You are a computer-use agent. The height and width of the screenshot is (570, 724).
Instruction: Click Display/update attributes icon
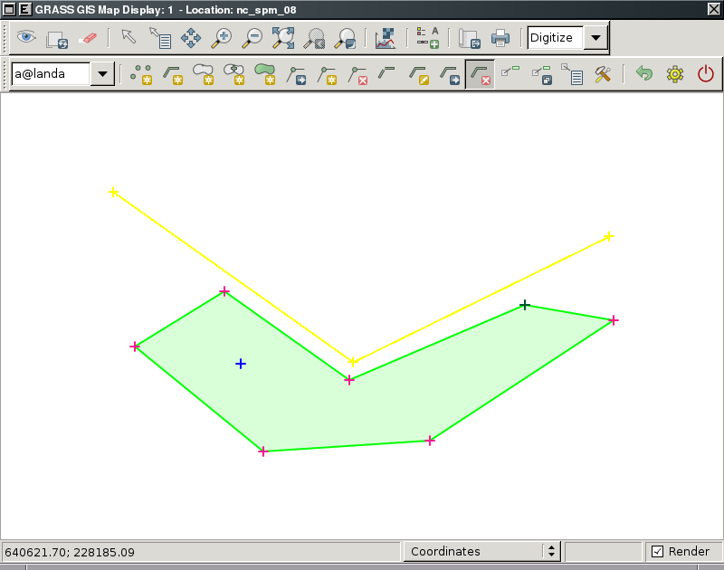pos(573,74)
